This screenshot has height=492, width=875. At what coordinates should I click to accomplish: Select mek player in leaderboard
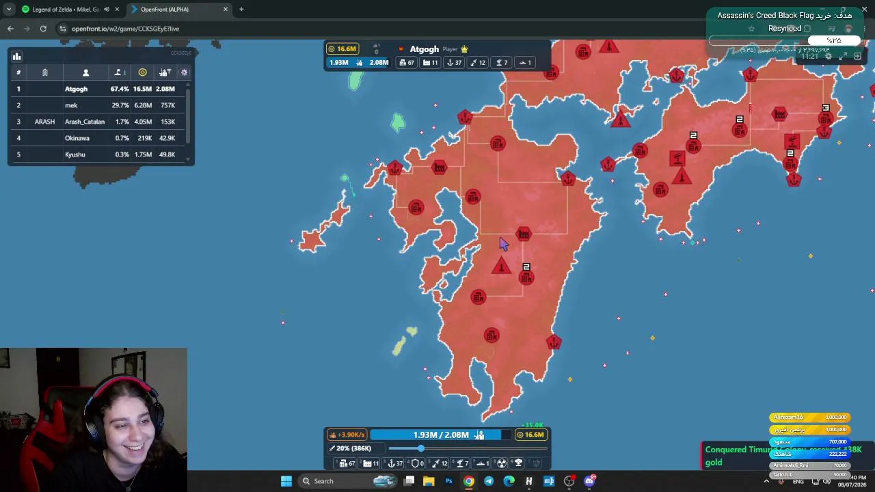[96, 105]
